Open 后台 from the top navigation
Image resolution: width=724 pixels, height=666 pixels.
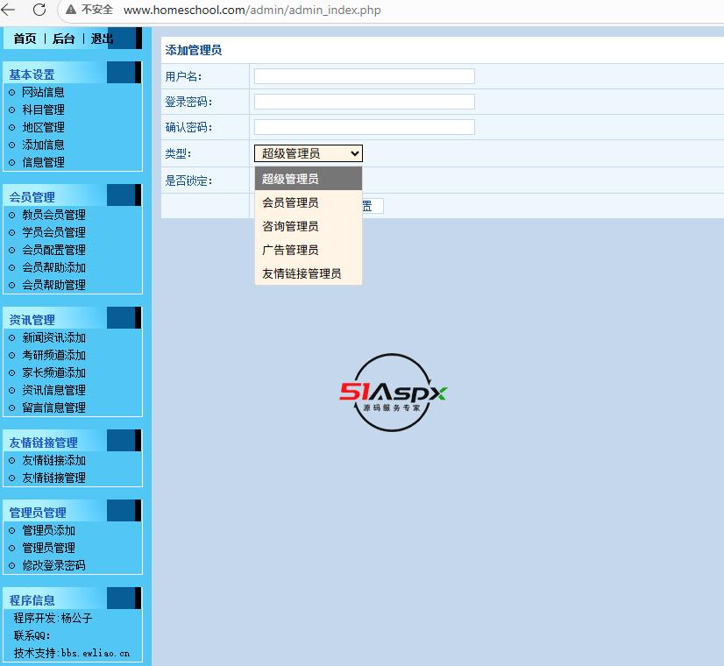(64, 39)
